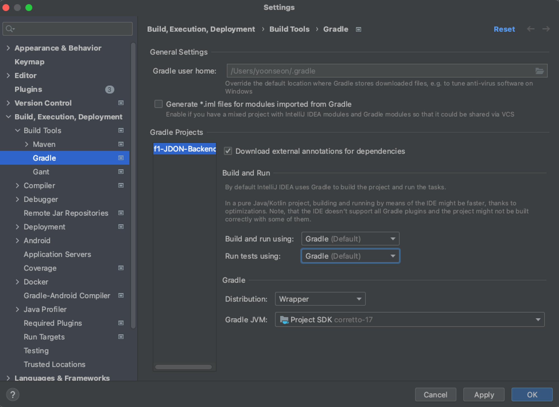The width and height of the screenshot is (559, 407).
Task: Open the Build and run using dropdown
Action: coord(350,239)
